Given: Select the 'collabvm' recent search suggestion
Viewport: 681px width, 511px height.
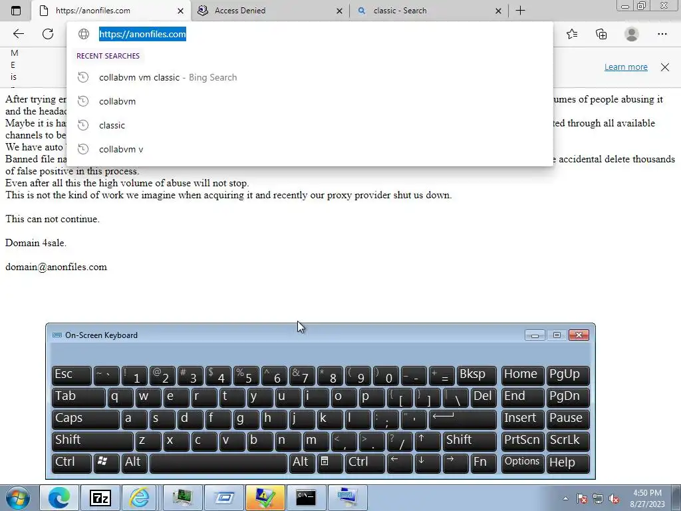Looking at the screenshot, I should 310,101.
